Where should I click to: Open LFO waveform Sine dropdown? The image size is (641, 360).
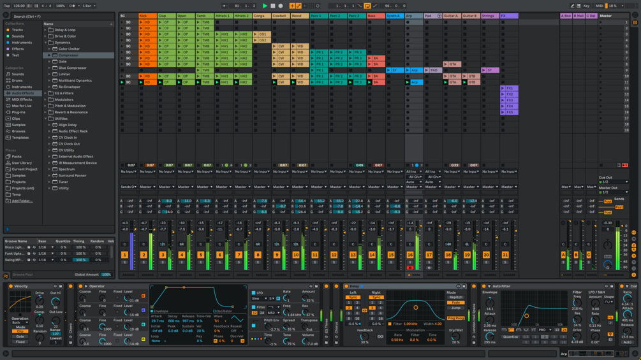259,299
